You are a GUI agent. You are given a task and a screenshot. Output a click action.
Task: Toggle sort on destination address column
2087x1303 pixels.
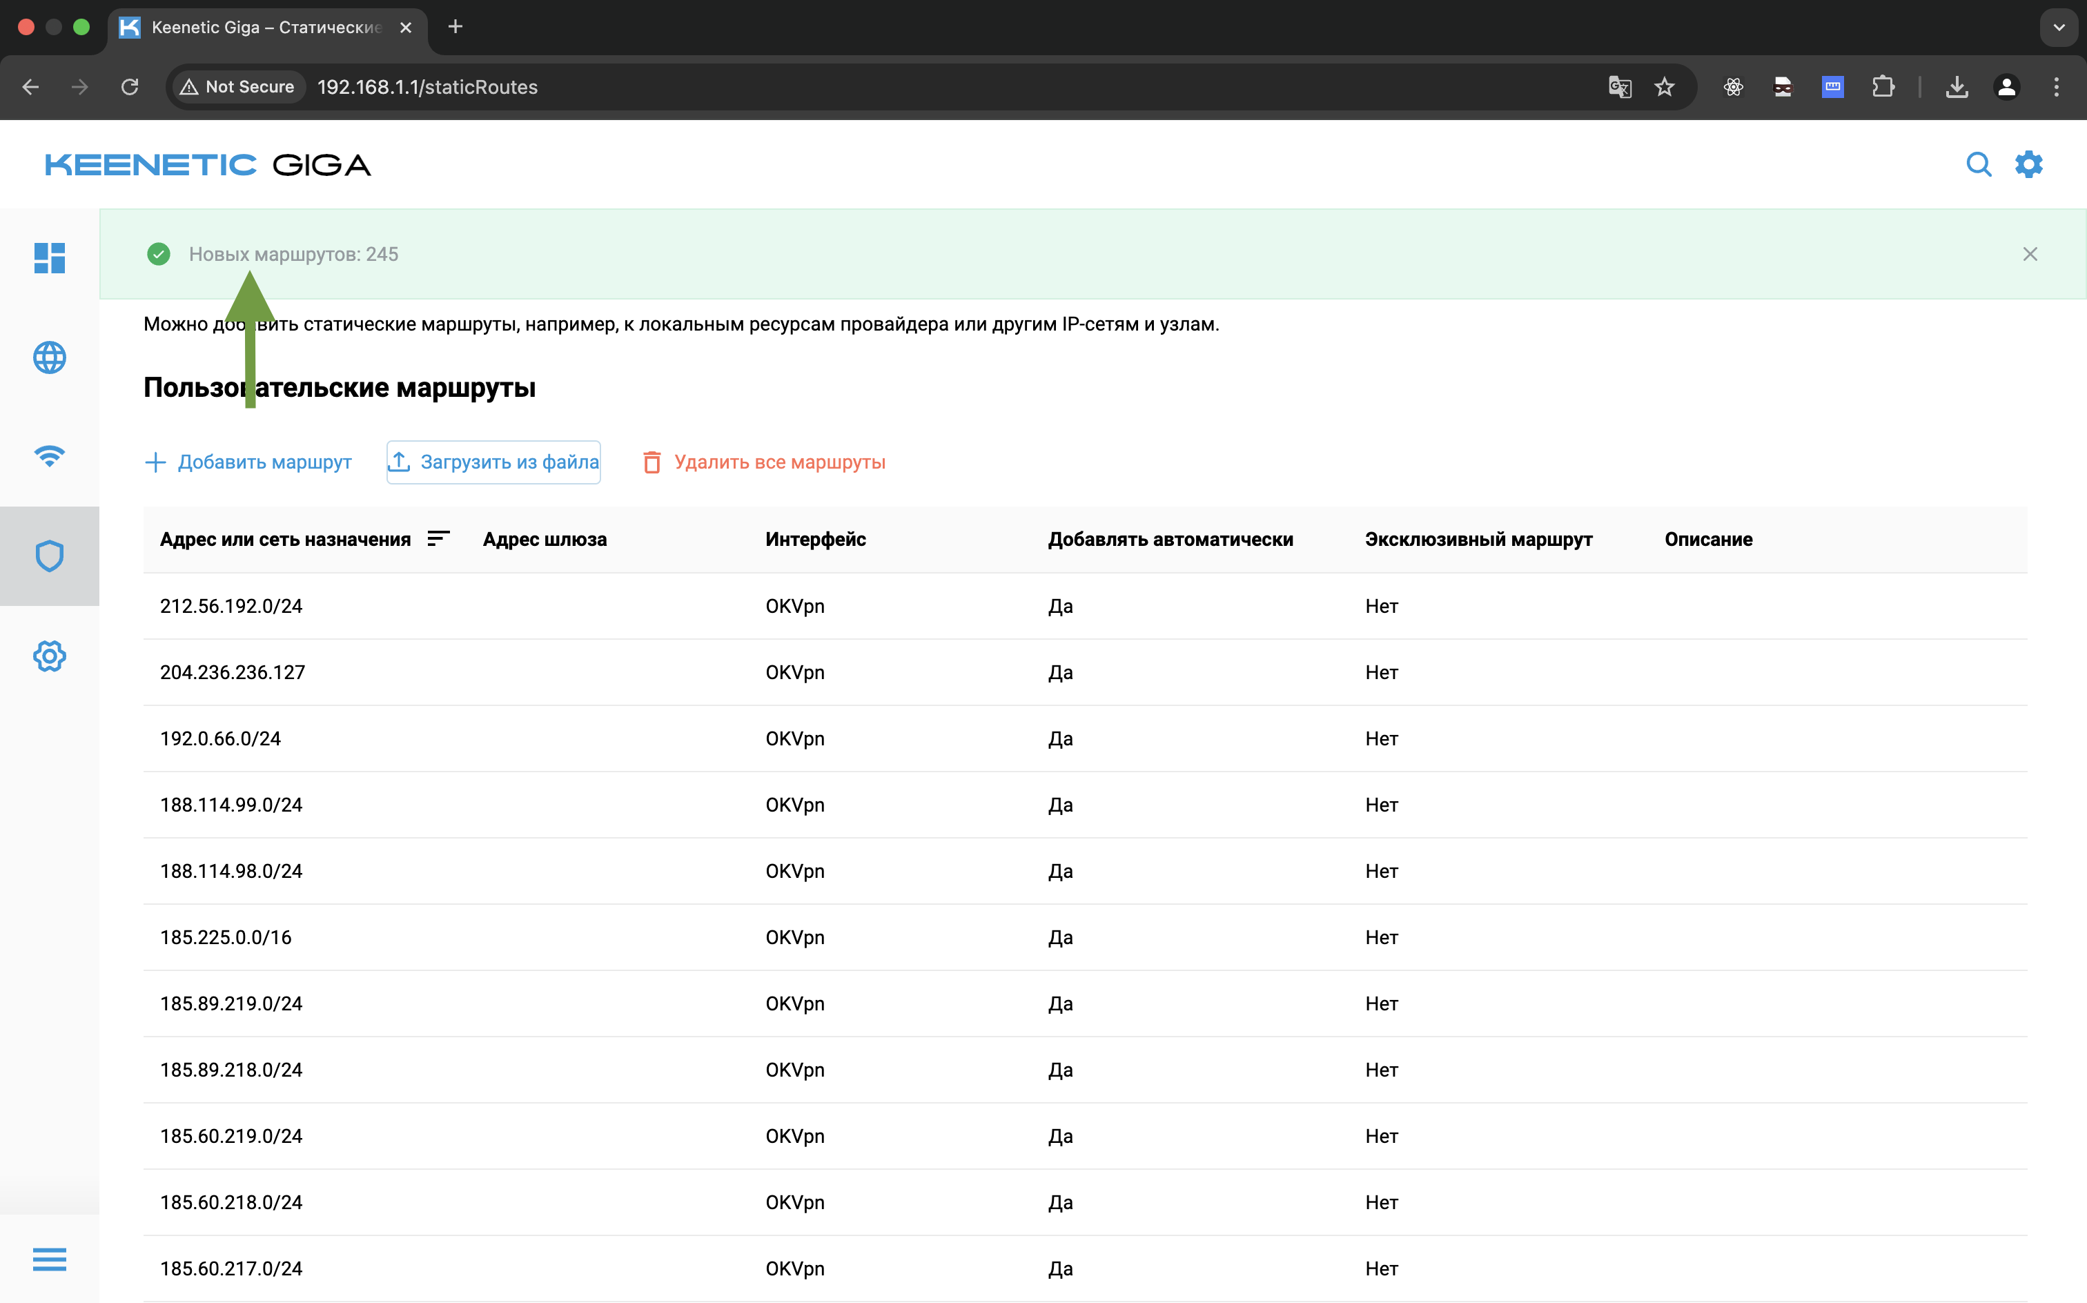[438, 538]
